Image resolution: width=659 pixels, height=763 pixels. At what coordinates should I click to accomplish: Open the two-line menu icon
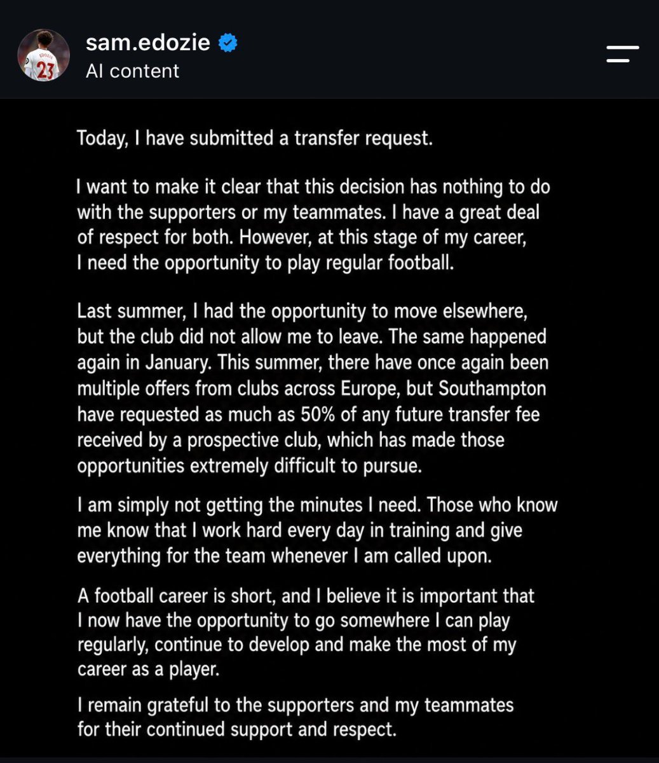[623, 54]
